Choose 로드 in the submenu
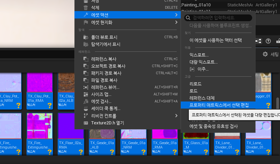 (218, 91)
